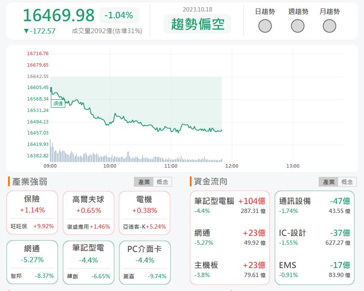Open the 趨勢偏空 status panel
Screen dimensions: 364x291
(197, 23)
